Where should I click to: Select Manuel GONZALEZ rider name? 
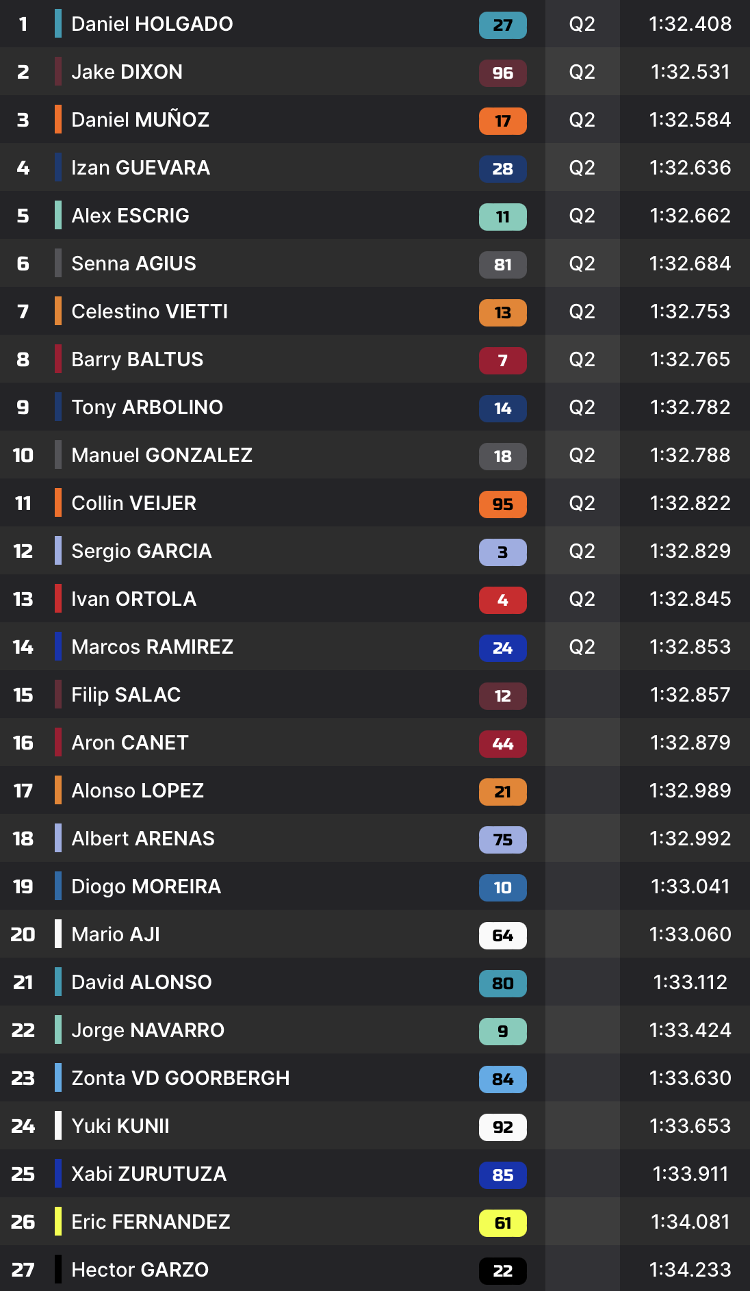tap(161, 455)
